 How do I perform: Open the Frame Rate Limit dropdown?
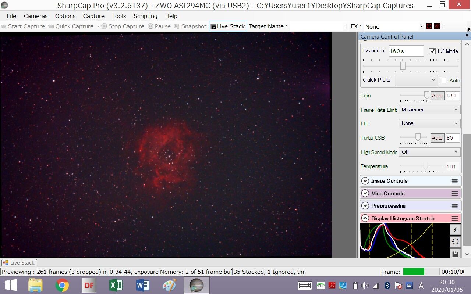coord(429,110)
